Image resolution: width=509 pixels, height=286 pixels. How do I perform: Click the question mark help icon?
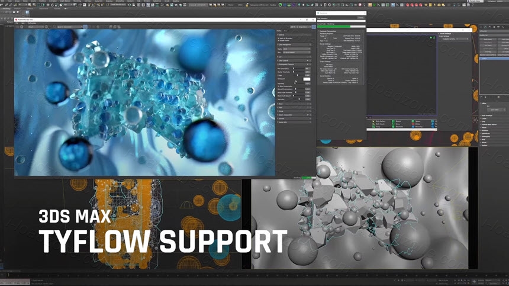[x=472, y=5]
